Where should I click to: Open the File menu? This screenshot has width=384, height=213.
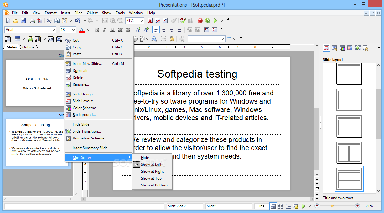[15, 13]
